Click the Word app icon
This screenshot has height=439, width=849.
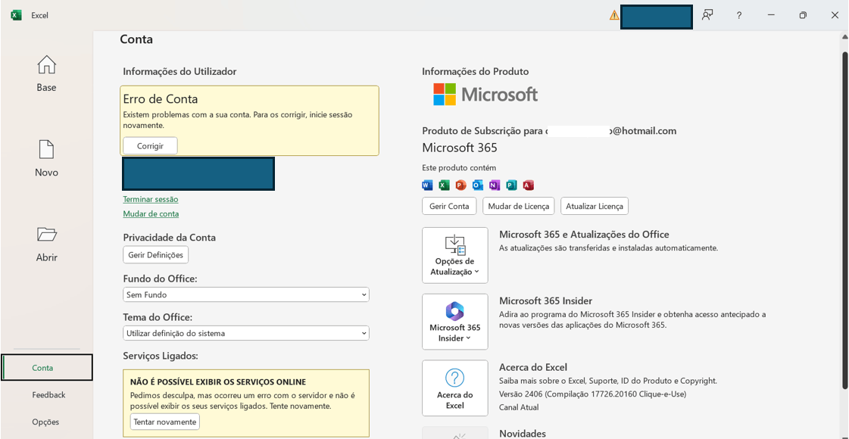click(427, 185)
